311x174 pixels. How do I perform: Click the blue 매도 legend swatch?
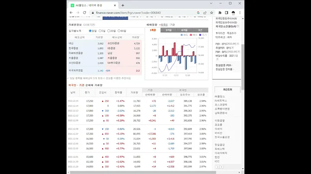[182, 35]
